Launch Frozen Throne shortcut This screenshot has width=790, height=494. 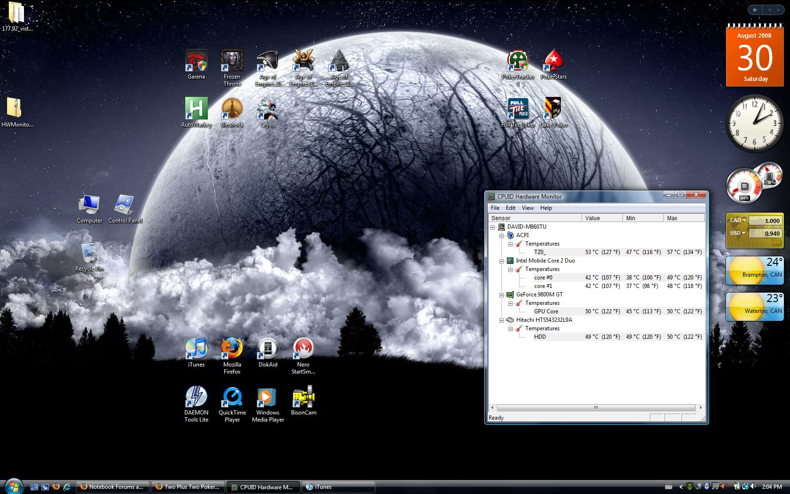(232, 68)
